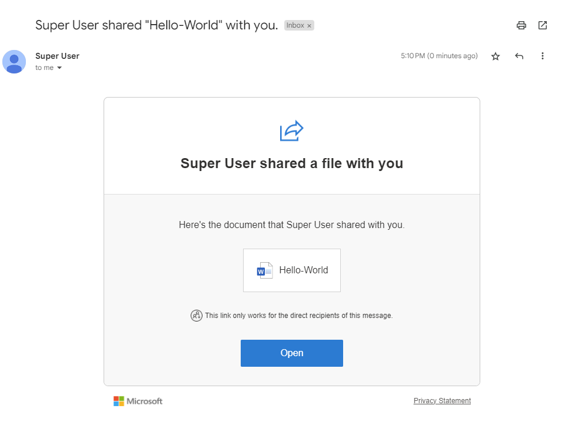Open the three-dot more options menu
This screenshot has width=565, height=442.
tap(543, 56)
